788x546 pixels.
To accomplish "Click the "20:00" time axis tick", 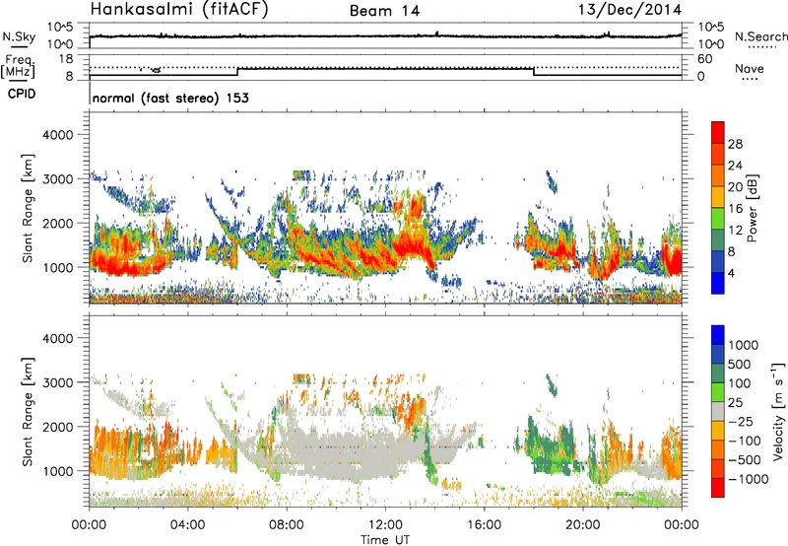I will point(583,525).
